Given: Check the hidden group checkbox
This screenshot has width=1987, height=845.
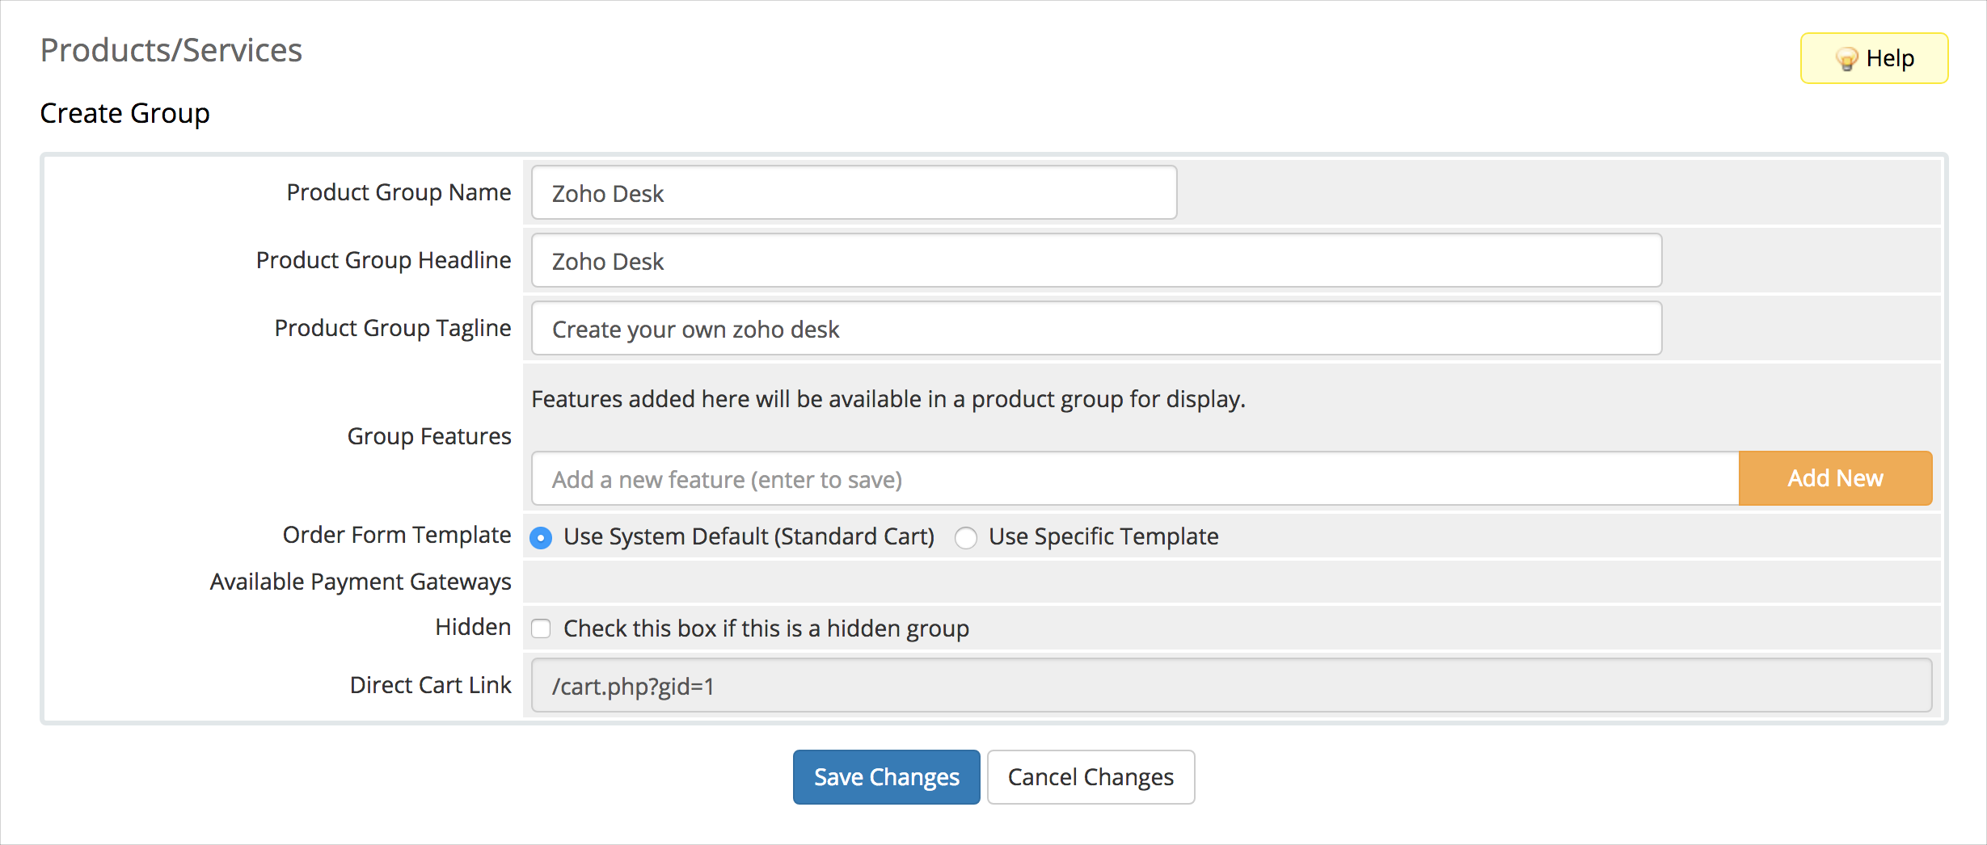Looking at the screenshot, I should click(541, 628).
